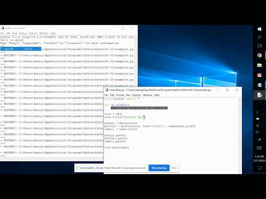
Task: Click the 'button1 = Button(root' line
Action: click(150, 126)
